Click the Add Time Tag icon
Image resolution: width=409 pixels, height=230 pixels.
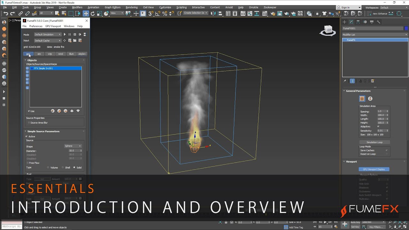[x=286, y=227]
